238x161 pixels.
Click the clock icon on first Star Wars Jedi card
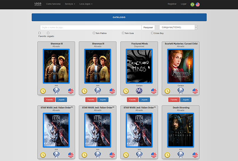point(43,155)
